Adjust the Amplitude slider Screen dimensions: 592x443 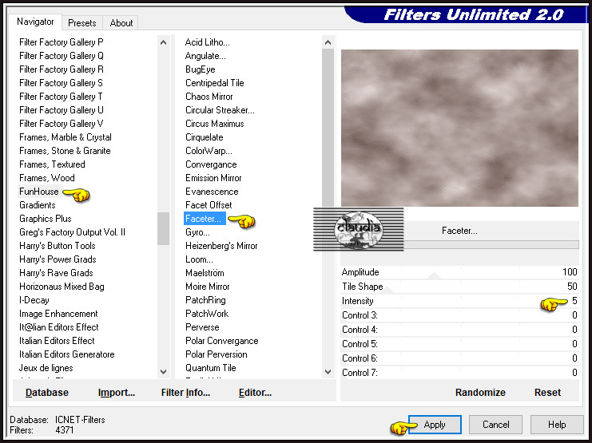point(459,272)
